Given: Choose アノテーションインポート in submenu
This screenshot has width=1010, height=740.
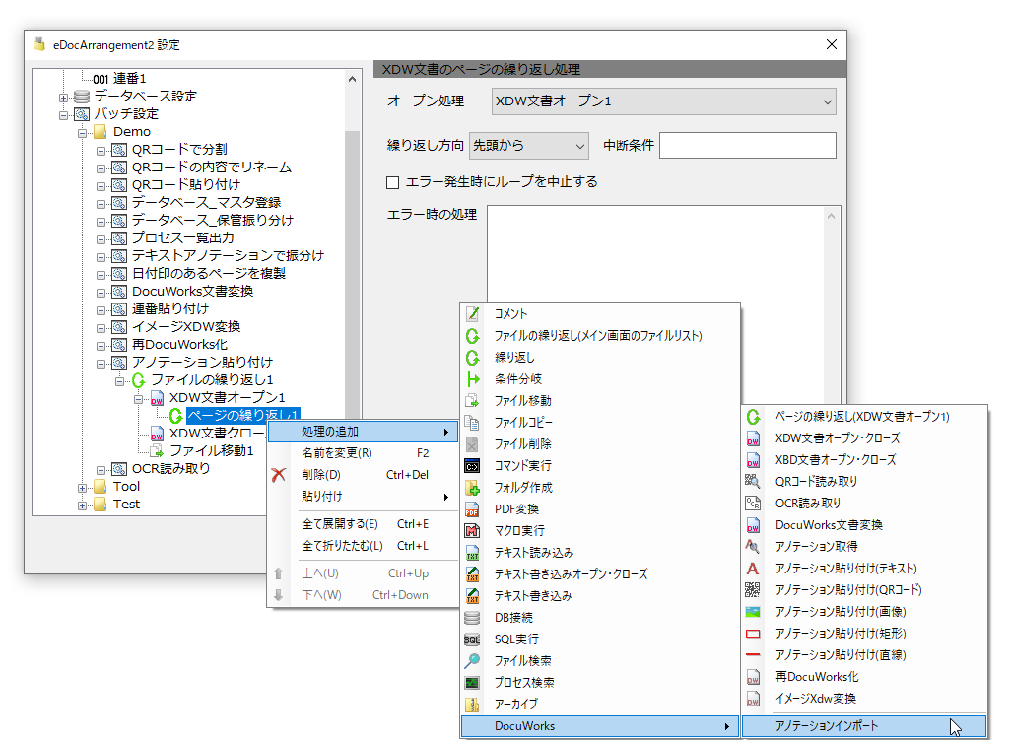Looking at the screenshot, I should pyautogui.click(x=864, y=726).
